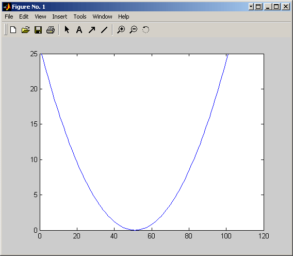Enable the plot edit arrow tool

(x=67, y=29)
